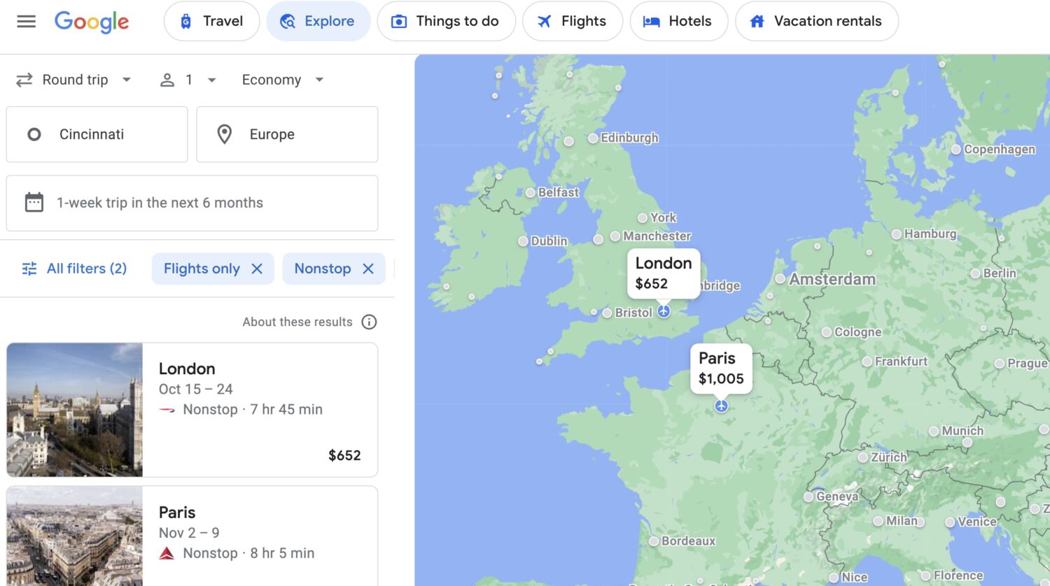Click the Things to do camera icon

click(x=398, y=21)
